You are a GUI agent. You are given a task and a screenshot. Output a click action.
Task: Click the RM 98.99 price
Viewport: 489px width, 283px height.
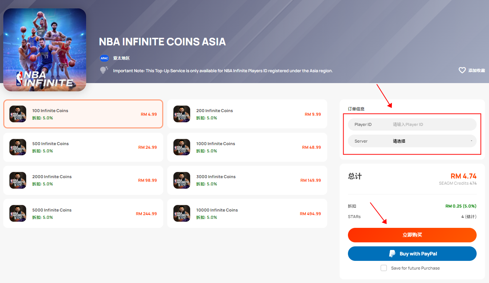tap(147, 180)
